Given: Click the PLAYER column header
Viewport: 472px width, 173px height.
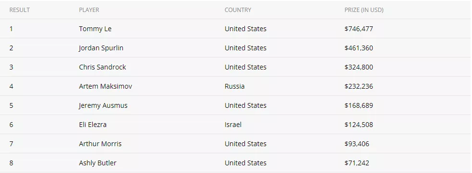Looking at the screenshot, I should [89, 10].
